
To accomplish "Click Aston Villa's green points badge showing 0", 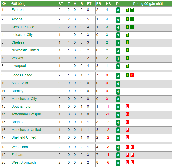I will (118, 83).
